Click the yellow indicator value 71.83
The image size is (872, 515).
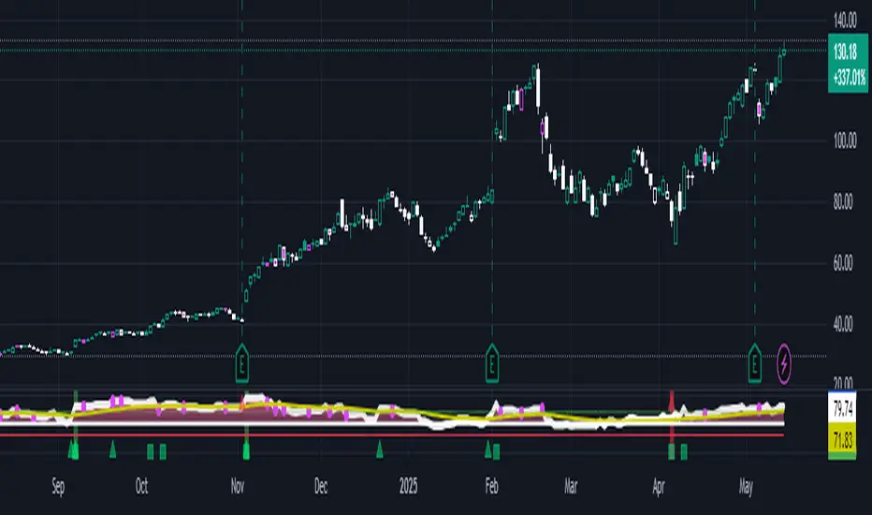(843, 440)
